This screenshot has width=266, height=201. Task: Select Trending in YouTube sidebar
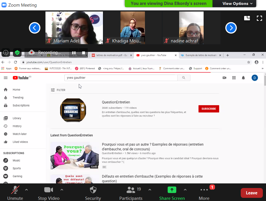[18, 97]
